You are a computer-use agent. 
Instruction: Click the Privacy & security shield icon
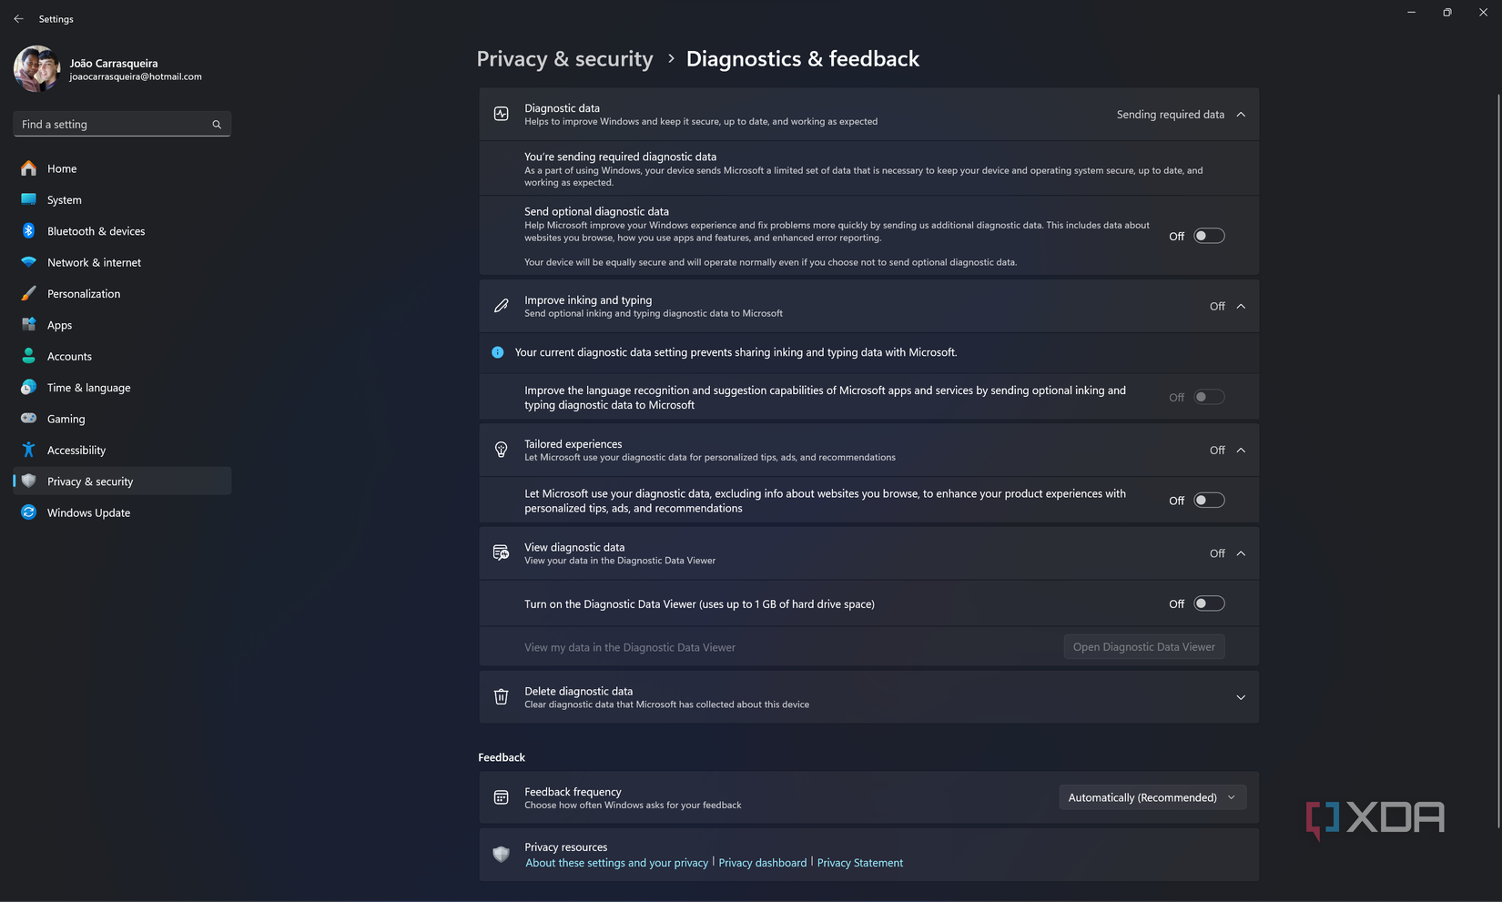pyautogui.click(x=29, y=481)
